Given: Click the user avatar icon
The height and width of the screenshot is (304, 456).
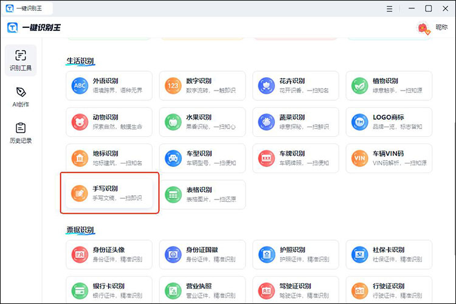Looking at the screenshot, I should (423, 28).
